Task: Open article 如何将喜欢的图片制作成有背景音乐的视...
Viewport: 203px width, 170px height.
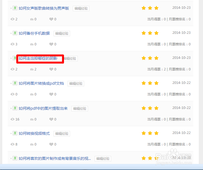Action: pos(55,158)
